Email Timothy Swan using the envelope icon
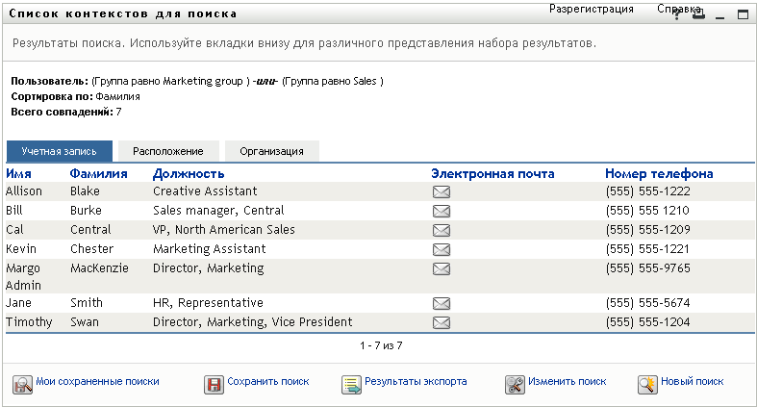The height and width of the screenshot is (407, 757). (442, 322)
